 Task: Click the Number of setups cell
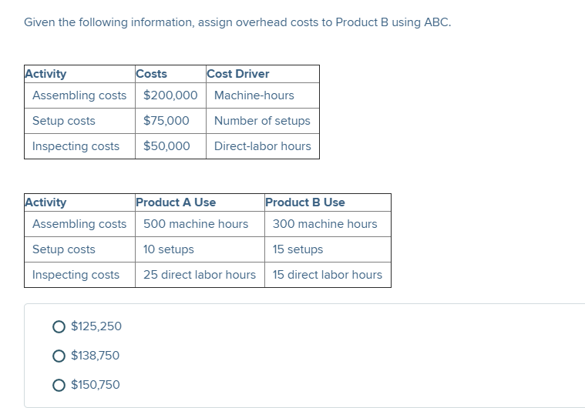(263, 121)
